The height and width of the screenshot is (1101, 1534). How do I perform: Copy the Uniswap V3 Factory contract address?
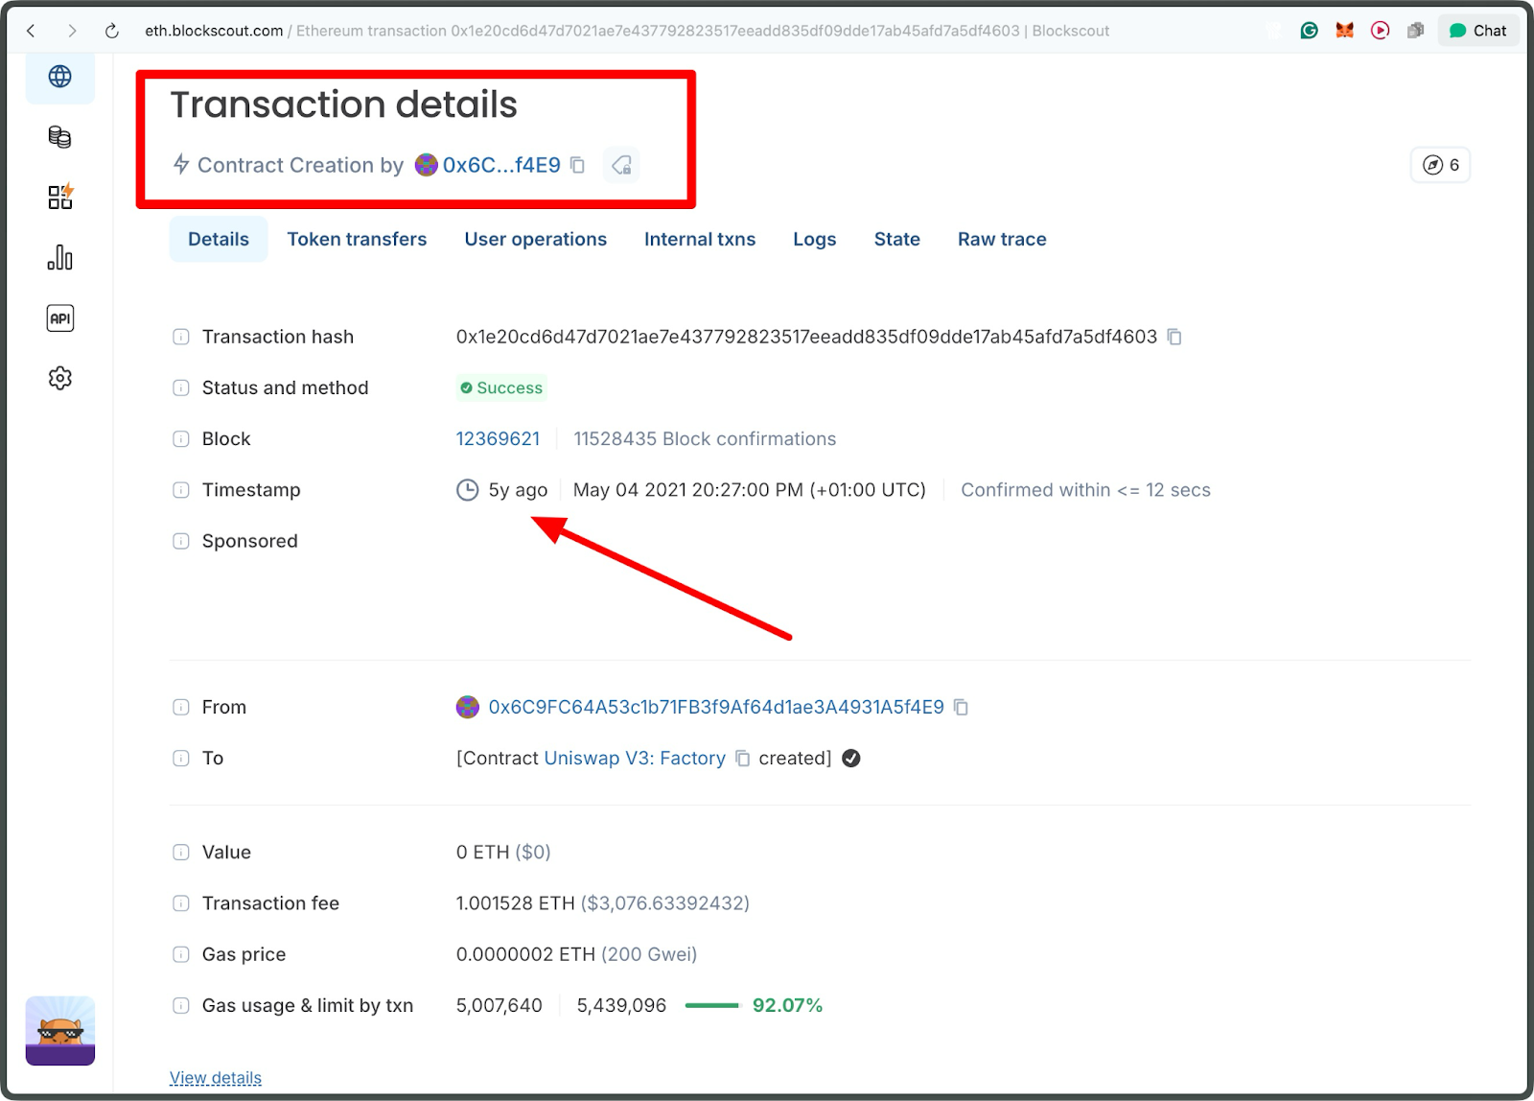743,758
